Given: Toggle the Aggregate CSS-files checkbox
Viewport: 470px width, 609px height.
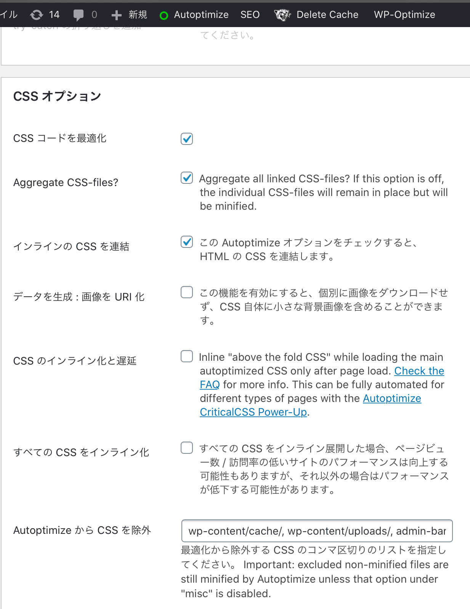Looking at the screenshot, I should pyautogui.click(x=187, y=178).
